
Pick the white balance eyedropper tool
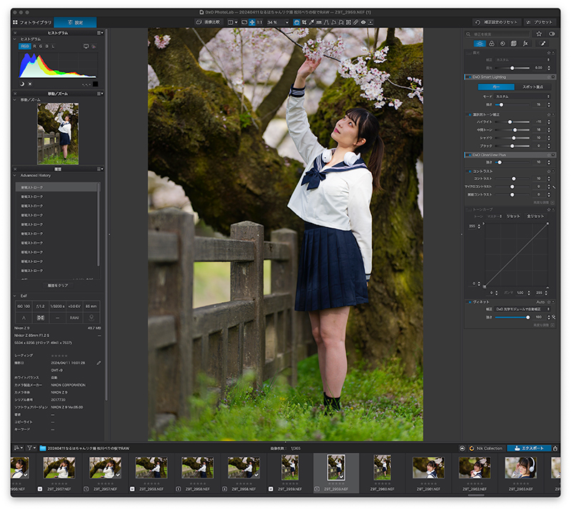point(311,22)
